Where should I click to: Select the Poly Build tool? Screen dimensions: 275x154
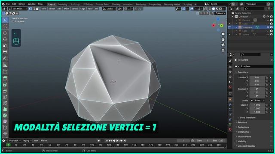click(5, 110)
